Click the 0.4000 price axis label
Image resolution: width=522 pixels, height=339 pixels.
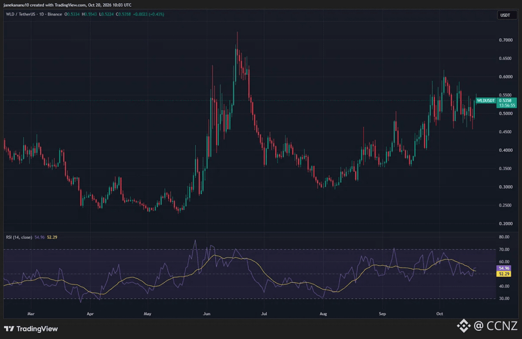[506, 150]
